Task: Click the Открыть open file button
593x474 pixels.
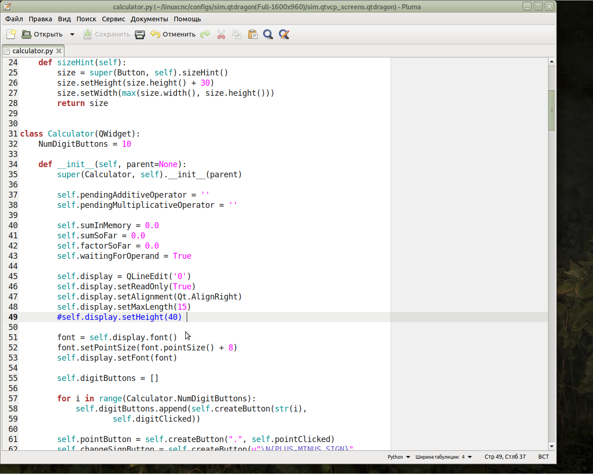Action: (42, 34)
